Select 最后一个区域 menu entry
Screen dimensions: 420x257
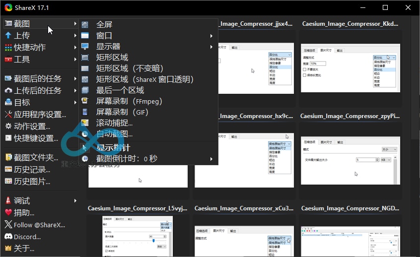tap(148, 90)
